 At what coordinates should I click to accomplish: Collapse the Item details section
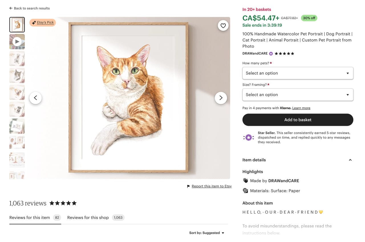click(x=350, y=160)
